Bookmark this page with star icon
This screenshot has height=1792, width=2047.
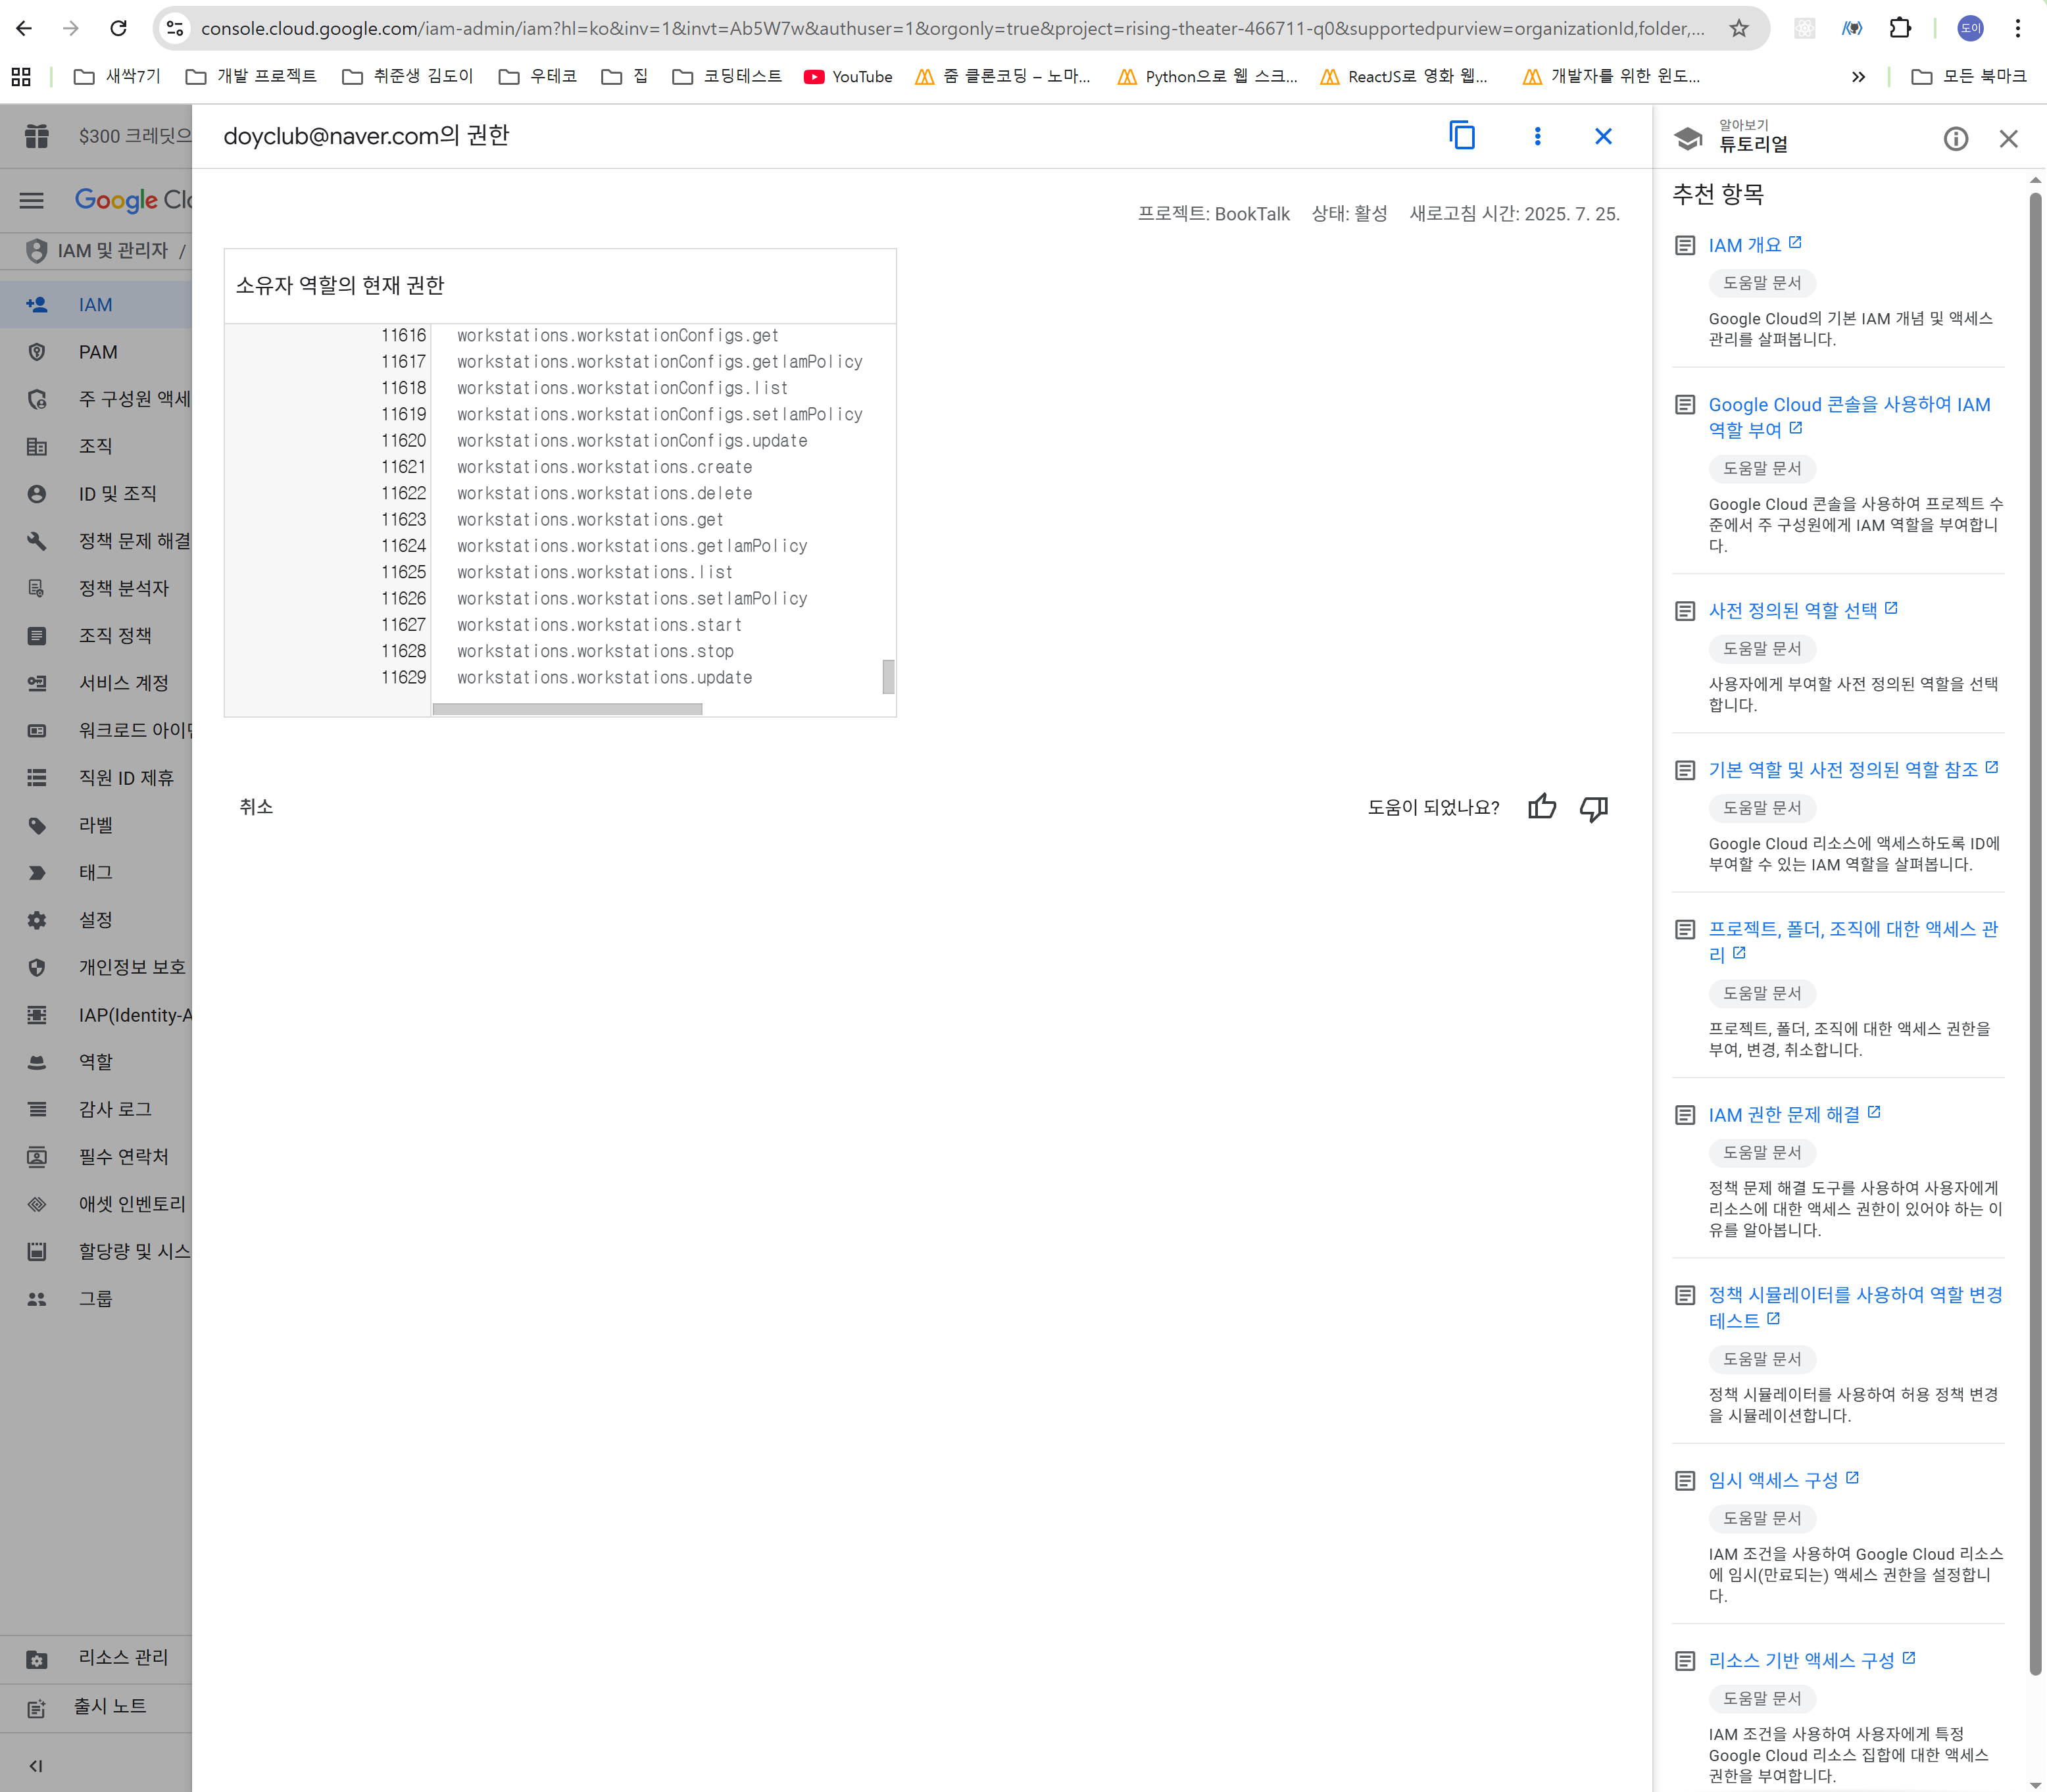coord(1739,28)
